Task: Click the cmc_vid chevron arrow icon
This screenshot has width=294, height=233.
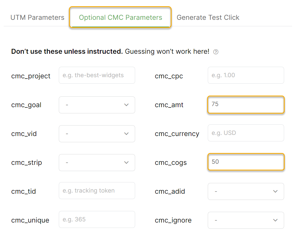Action: tap(126, 134)
